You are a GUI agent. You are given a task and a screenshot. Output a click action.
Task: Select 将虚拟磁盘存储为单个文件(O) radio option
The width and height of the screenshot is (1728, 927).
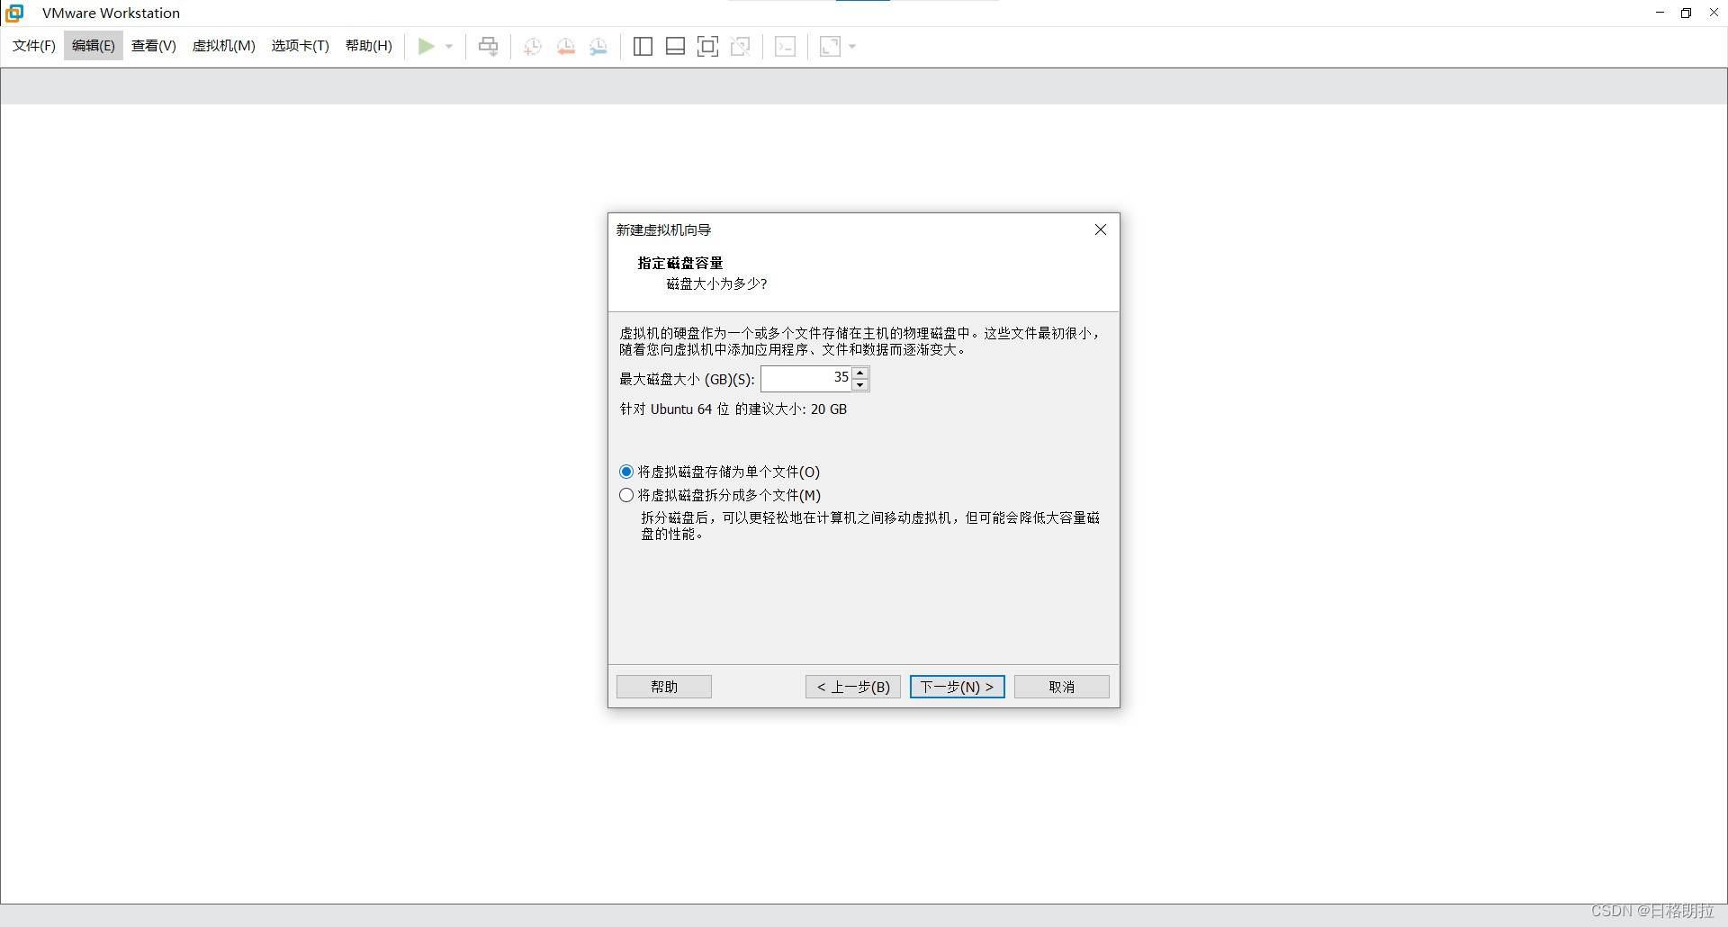point(719,472)
